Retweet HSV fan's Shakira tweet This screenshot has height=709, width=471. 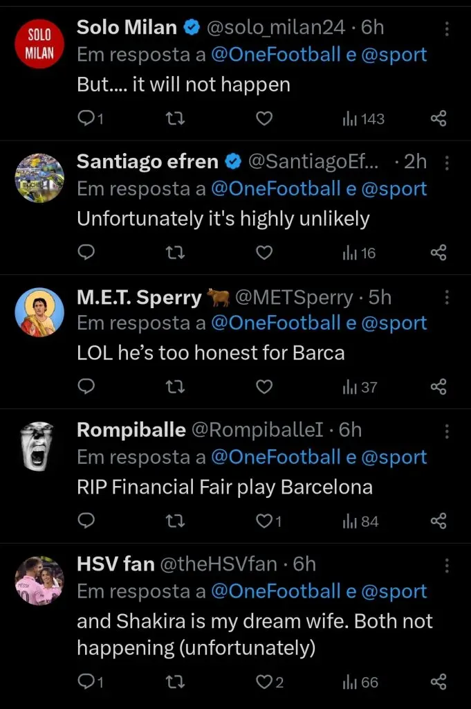pos(176,683)
